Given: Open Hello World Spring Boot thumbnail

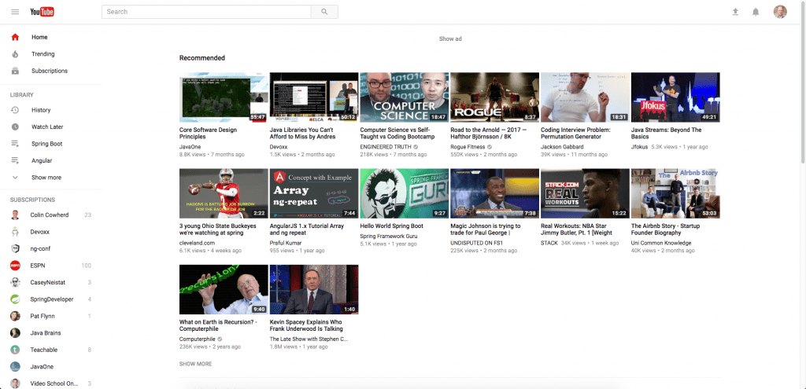Looking at the screenshot, I should pos(405,193).
